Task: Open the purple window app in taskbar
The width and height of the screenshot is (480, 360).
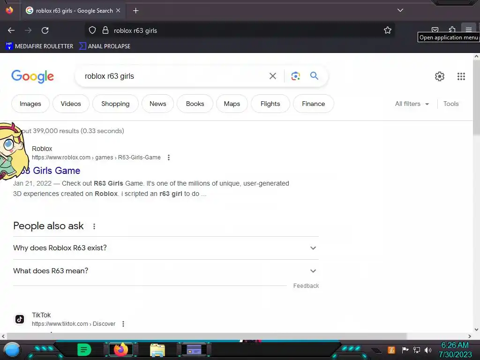Action: tap(194, 350)
